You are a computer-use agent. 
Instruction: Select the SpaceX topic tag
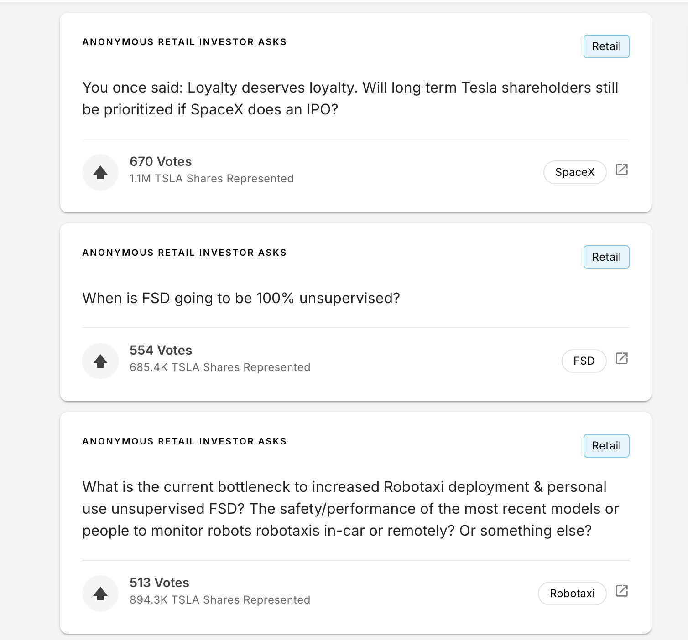[575, 172]
